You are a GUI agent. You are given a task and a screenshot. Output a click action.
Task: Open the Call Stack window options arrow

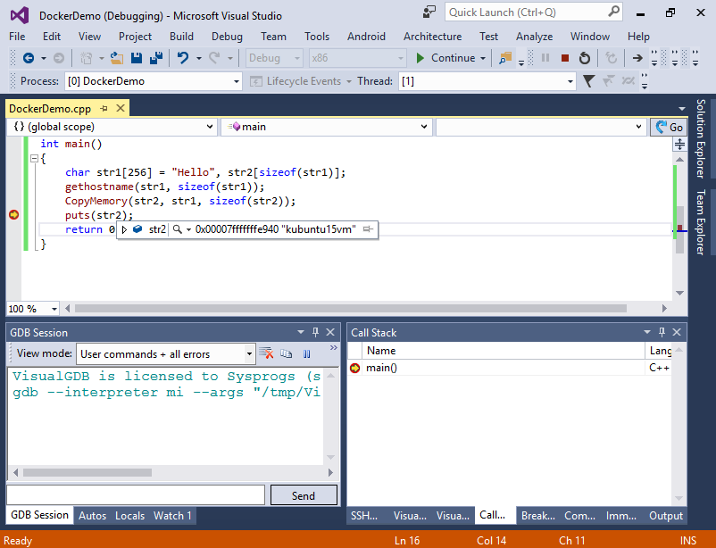pos(647,332)
